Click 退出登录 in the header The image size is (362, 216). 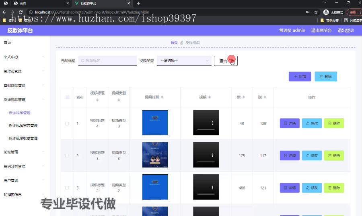pyautogui.click(x=346, y=30)
